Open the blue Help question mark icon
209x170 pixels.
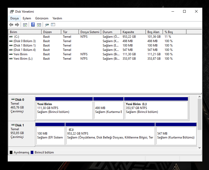click(33, 25)
